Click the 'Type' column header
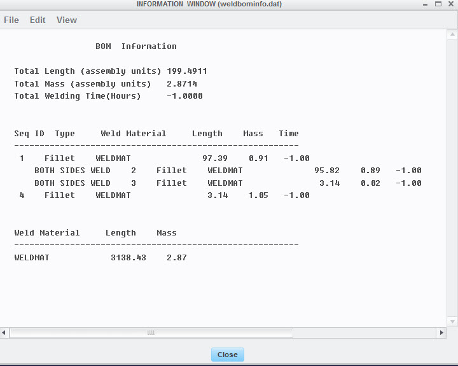Viewport: 458px width, 366px height. pyautogui.click(x=65, y=134)
